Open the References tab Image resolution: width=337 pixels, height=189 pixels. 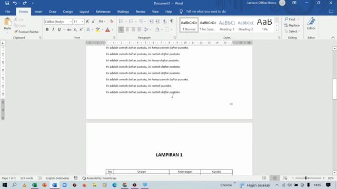pyautogui.click(x=103, y=12)
